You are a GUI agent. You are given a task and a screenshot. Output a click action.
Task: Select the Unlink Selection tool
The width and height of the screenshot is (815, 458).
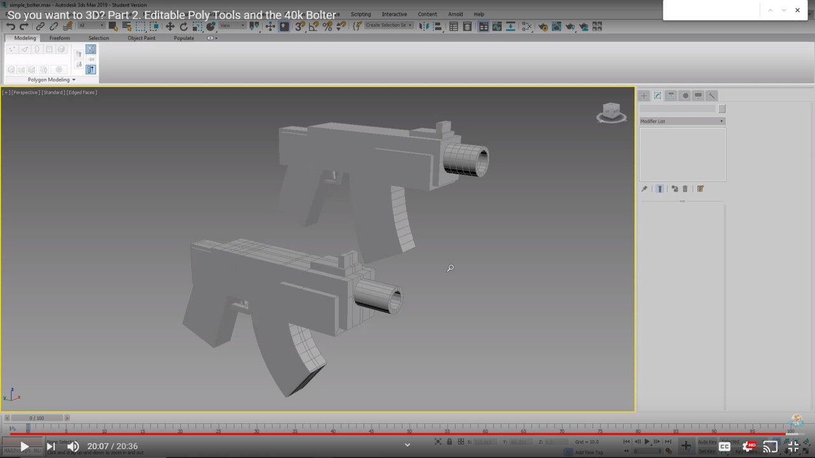click(53, 26)
